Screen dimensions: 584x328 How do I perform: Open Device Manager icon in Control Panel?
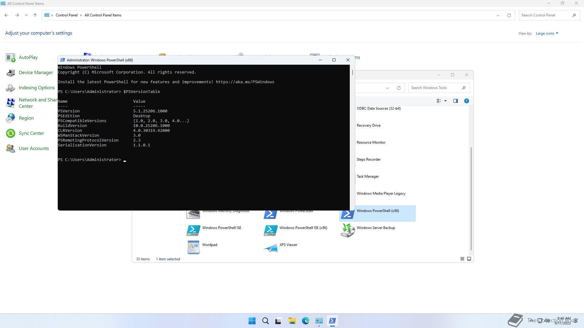pos(11,73)
